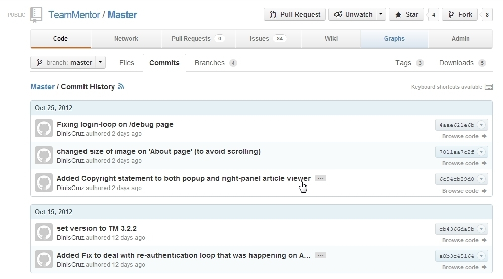Click the keyboard shortcuts icon
This screenshot has width=503, height=279.
(x=488, y=87)
